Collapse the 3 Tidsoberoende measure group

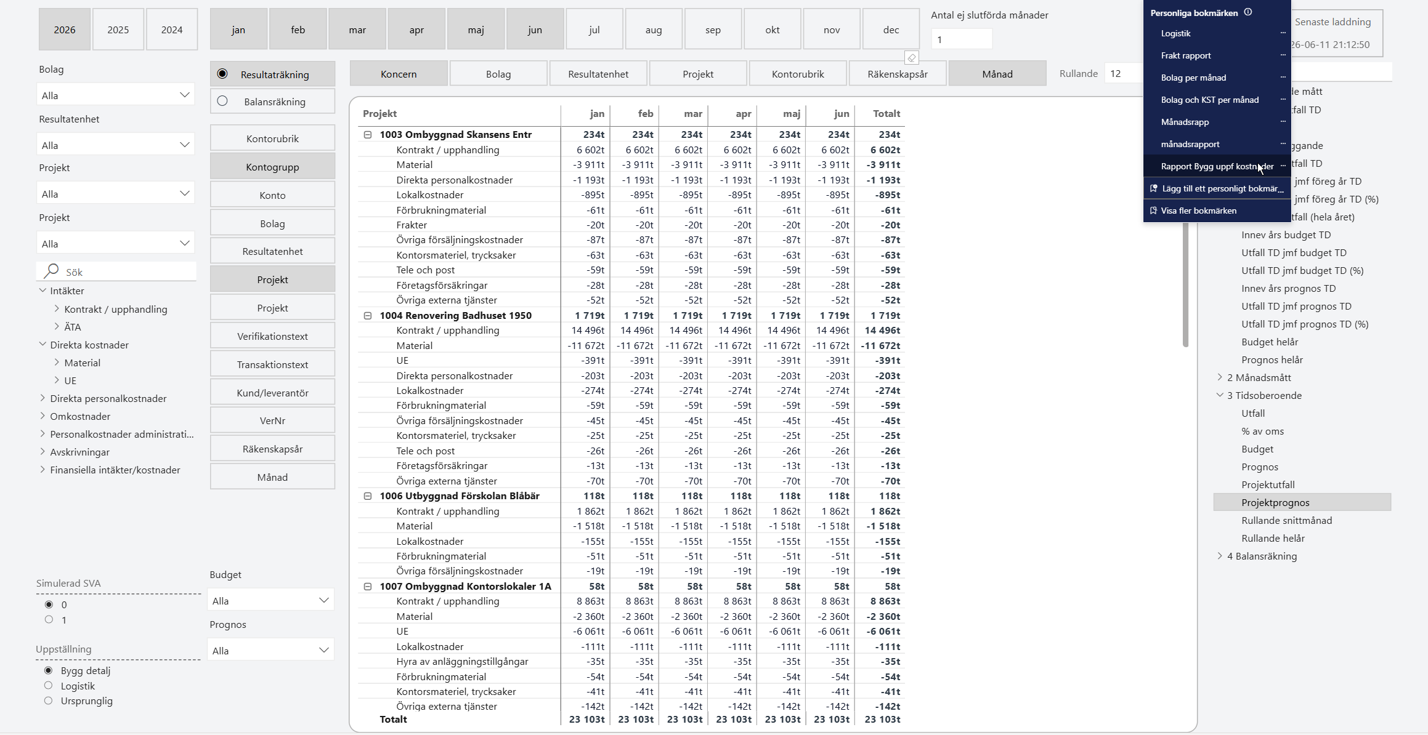tap(1220, 395)
